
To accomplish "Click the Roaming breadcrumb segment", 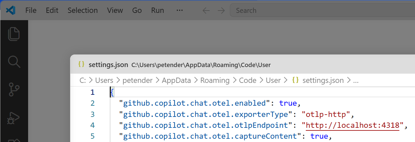I will coord(215,80).
